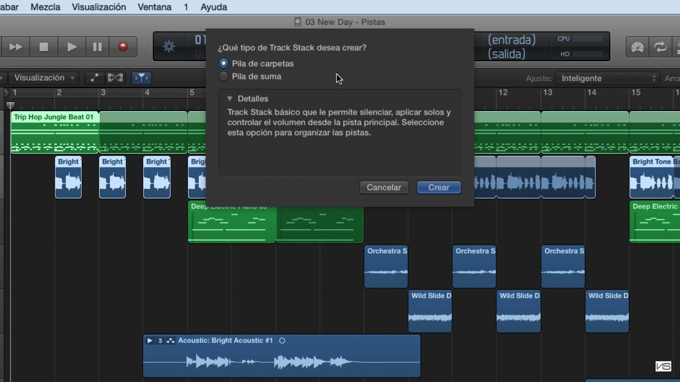This screenshot has width=680, height=382.
Task: Click the take folder icon on Acoustic region
Action: (171, 341)
